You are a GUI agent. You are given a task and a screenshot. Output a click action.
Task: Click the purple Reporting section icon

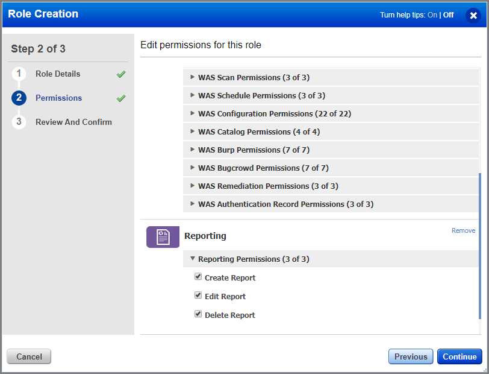163,236
